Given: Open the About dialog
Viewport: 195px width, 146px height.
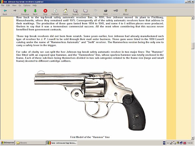Looking at the screenshot, I should click(125, 12).
